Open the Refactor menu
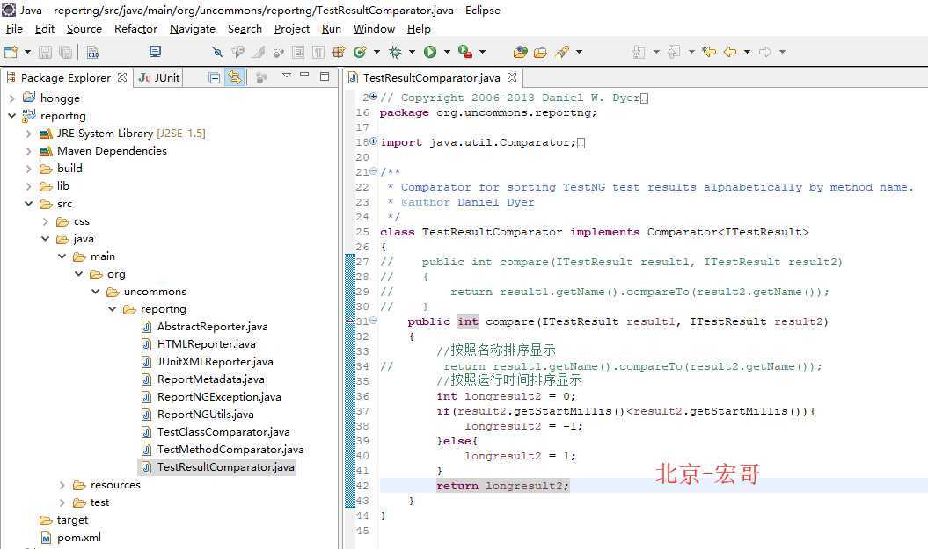 point(135,28)
